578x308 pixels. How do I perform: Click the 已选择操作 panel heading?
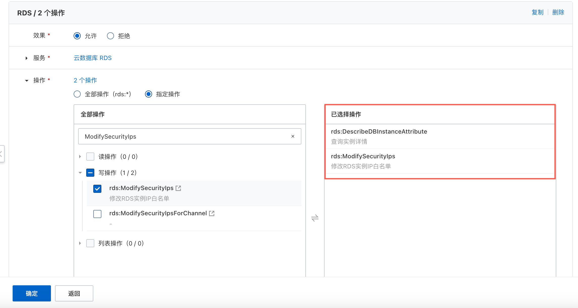(x=346, y=114)
